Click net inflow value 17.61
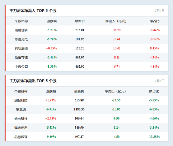 pos(117,39)
